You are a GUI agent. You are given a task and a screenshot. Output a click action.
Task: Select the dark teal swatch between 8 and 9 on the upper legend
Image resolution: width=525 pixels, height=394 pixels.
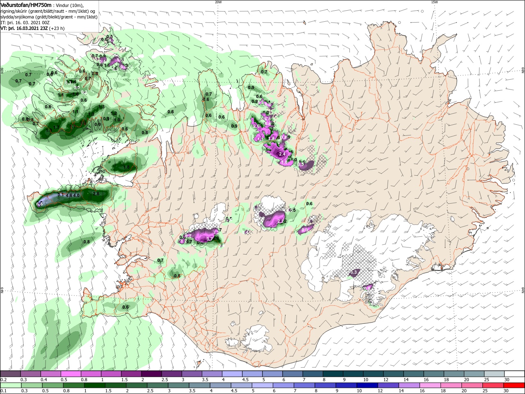click(333, 374)
